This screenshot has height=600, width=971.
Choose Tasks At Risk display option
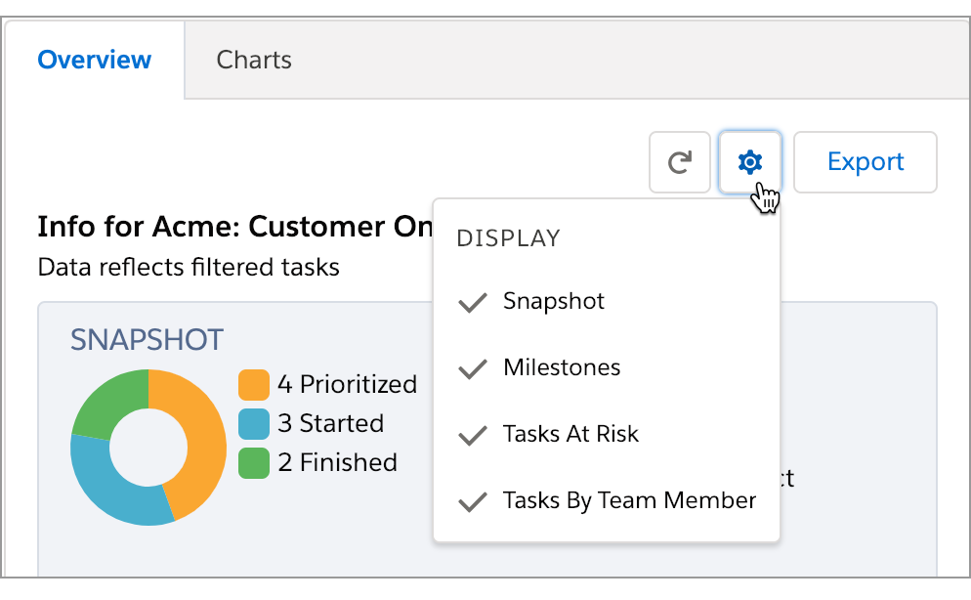[570, 434]
